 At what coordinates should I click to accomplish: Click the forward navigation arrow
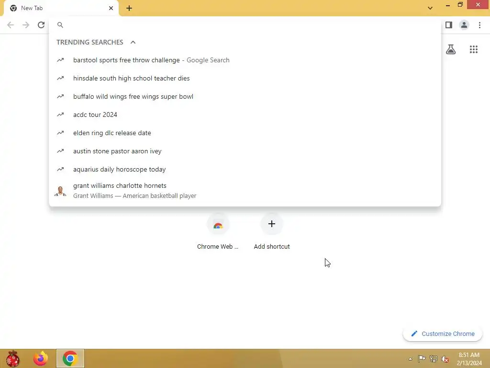[x=26, y=25]
